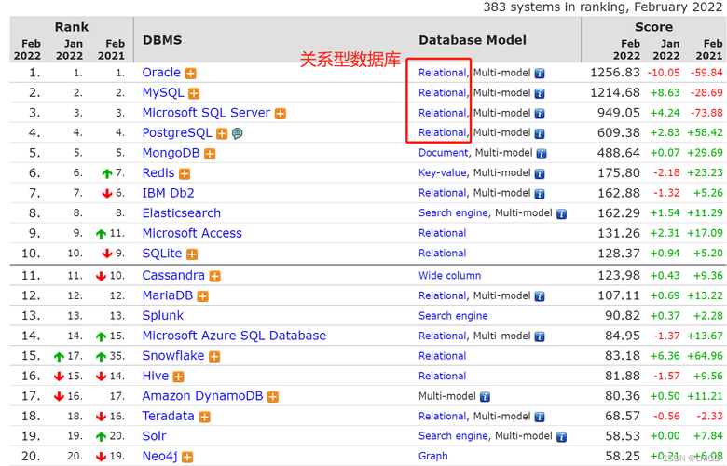
Task: Open the Amazon DynamoDB link
Action: (x=202, y=396)
